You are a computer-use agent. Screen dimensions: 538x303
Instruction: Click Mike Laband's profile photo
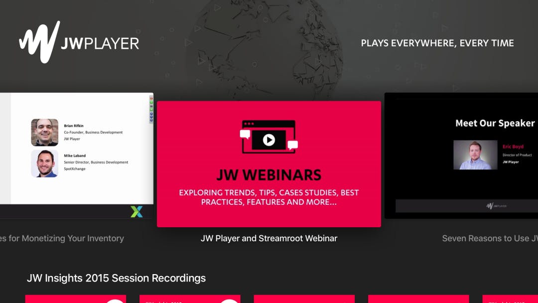pyautogui.click(x=45, y=163)
